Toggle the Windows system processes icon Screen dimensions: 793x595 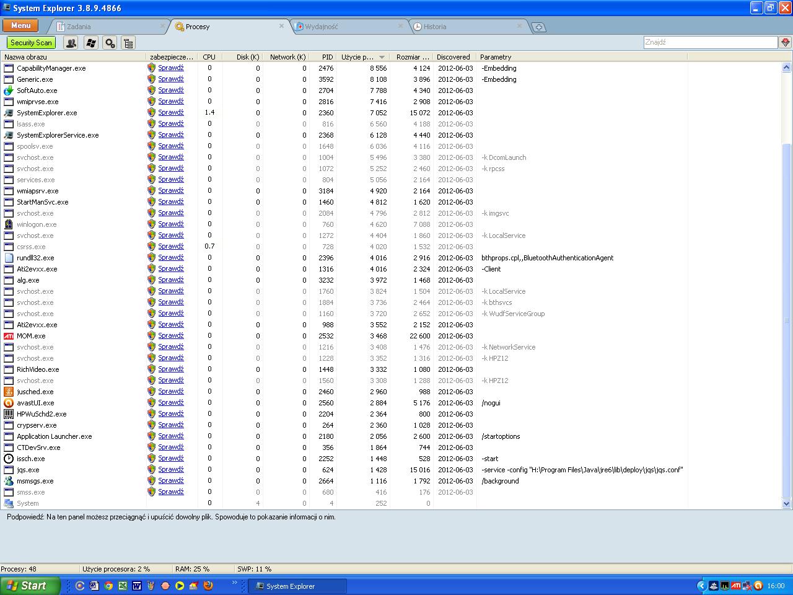[x=90, y=43]
